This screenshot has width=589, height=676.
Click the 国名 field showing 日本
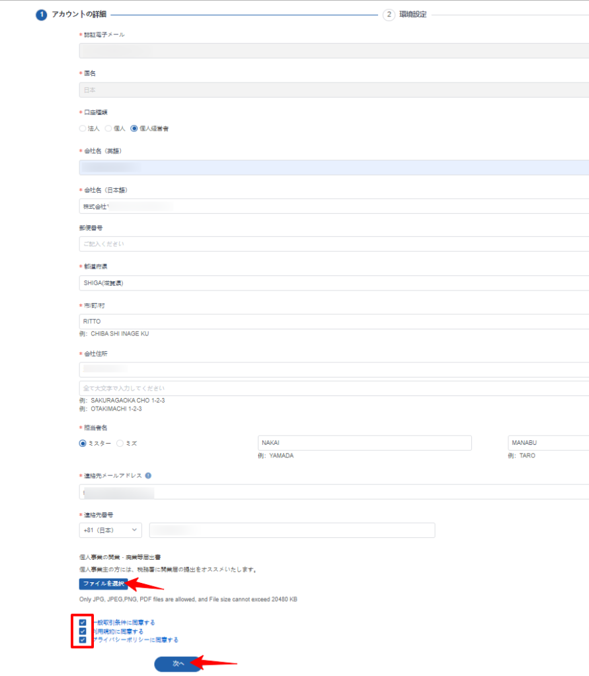tap(334, 90)
